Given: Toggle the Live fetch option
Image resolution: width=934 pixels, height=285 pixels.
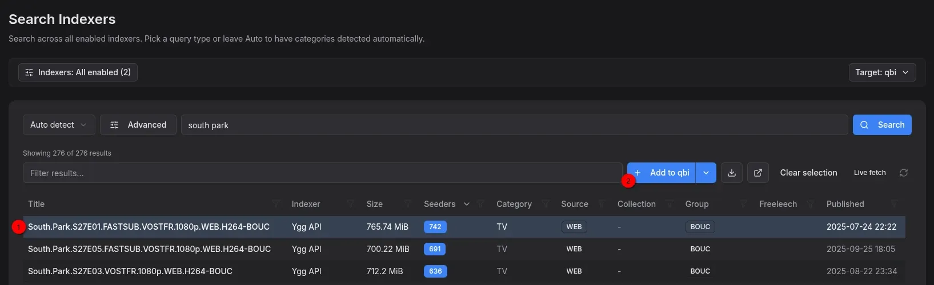Looking at the screenshot, I should pos(869,173).
